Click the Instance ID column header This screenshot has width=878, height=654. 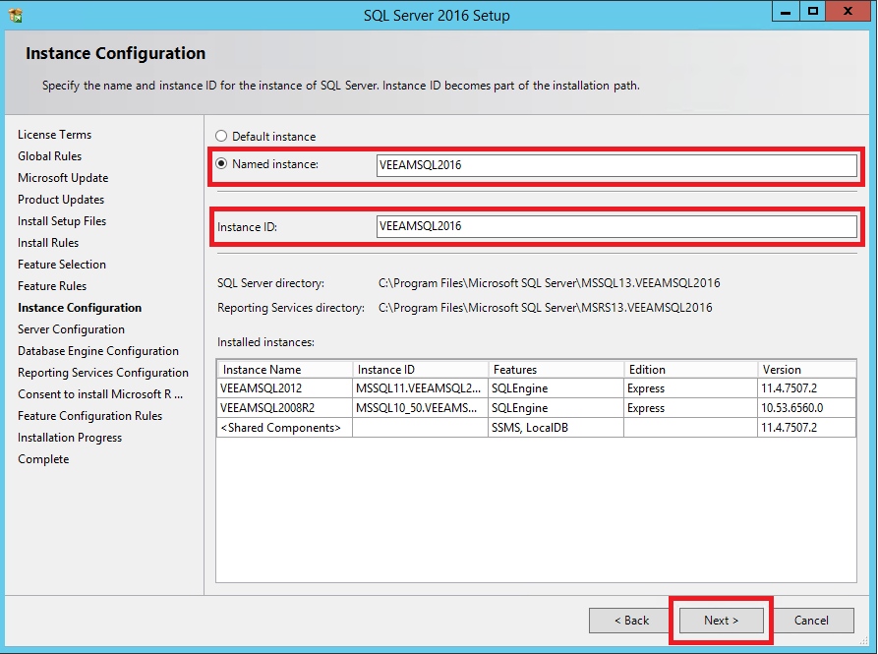(x=420, y=370)
